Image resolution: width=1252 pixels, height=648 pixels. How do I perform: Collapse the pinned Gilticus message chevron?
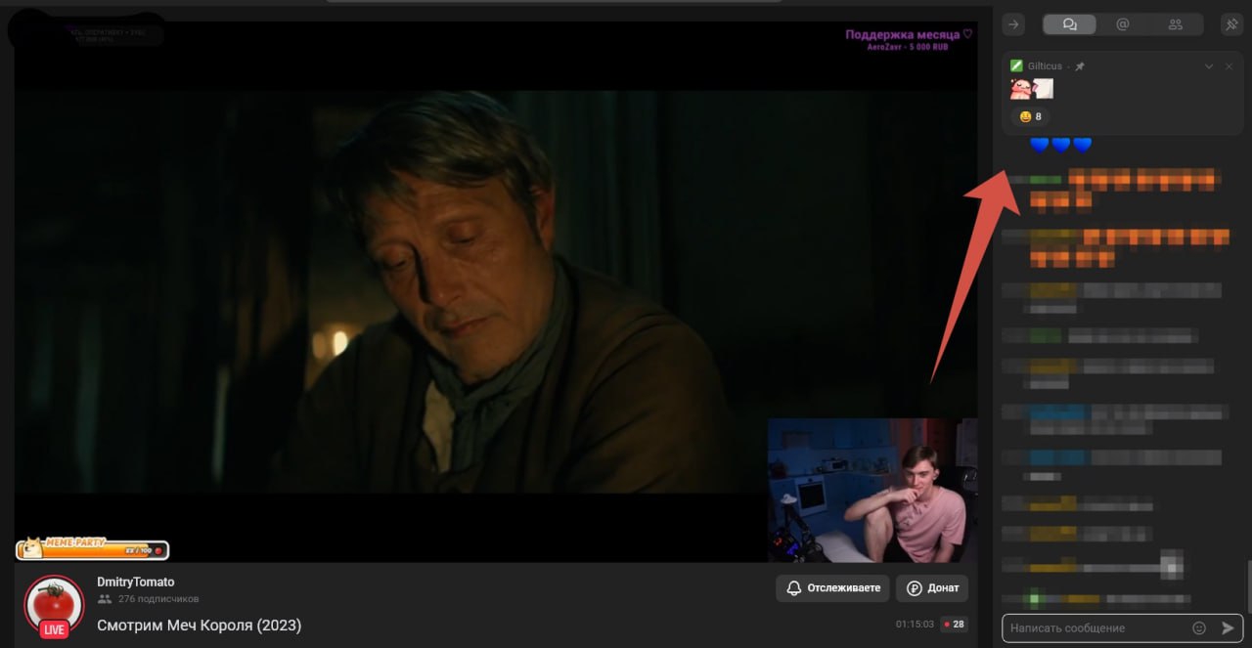click(1209, 66)
